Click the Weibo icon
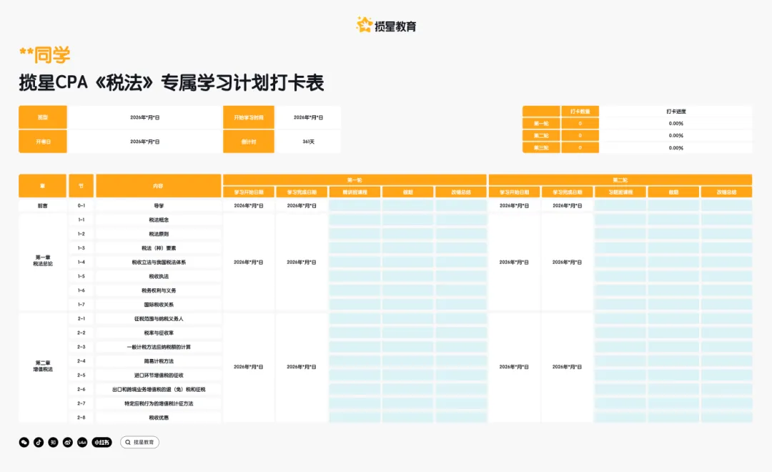Image resolution: width=772 pixels, height=472 pixels. click(x=67, y=443)
